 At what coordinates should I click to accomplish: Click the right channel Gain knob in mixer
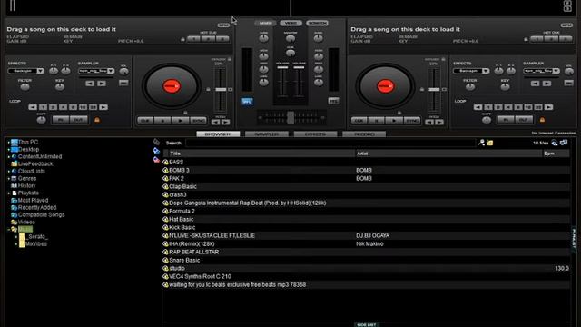coord(319,38)
